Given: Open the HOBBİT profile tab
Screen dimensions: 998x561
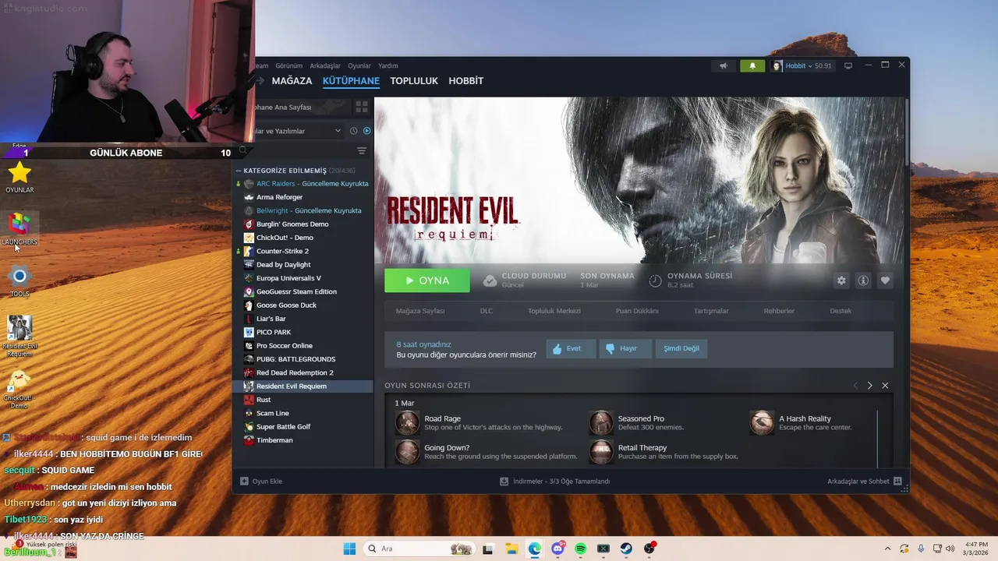Looking at the screenshot, I should coord(466,81).
